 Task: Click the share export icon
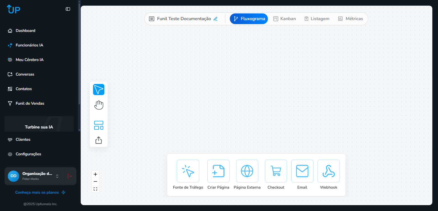click(98, 140)
